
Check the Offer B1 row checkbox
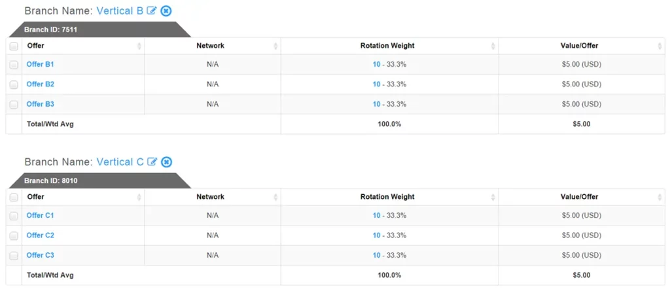pyautogui.click(x=14, y=65)
